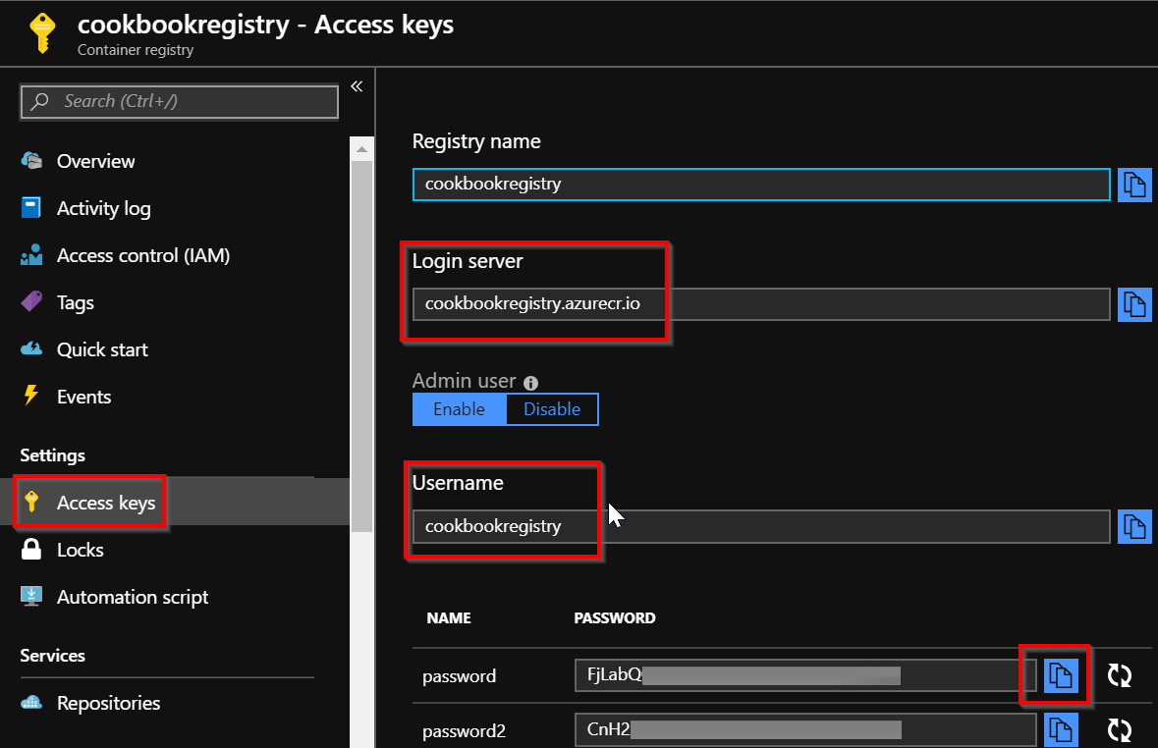The image size is (1158, 748).
Task: Copy the password2 key
Action: coord(1061,729)
